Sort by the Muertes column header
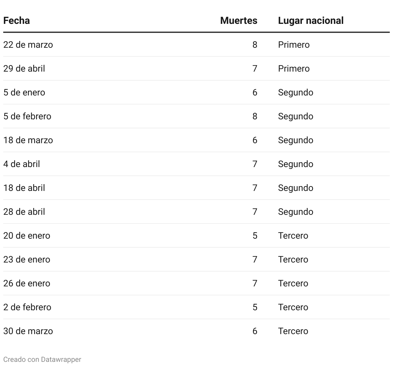 (238, 21)
